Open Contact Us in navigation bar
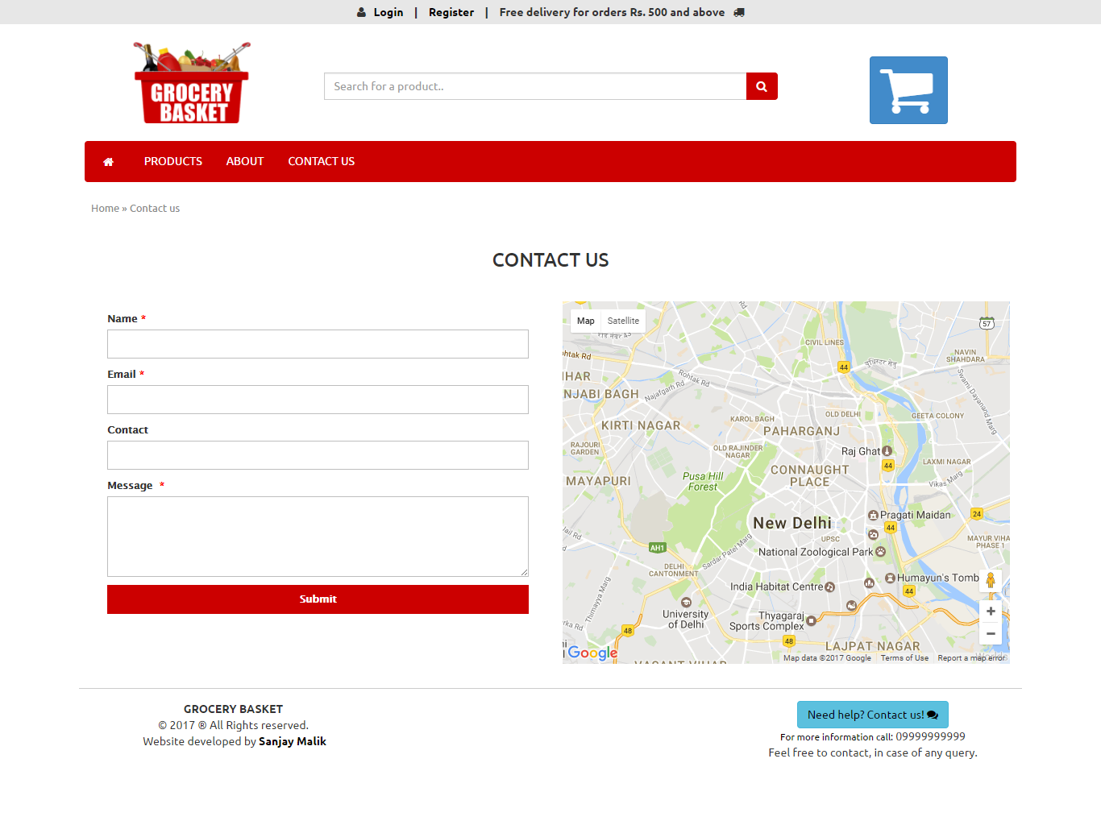This screenshot has height=825, width=1101. (x=321, y=162)
